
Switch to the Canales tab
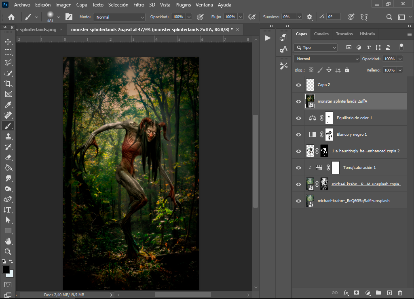tap(321, 34)
